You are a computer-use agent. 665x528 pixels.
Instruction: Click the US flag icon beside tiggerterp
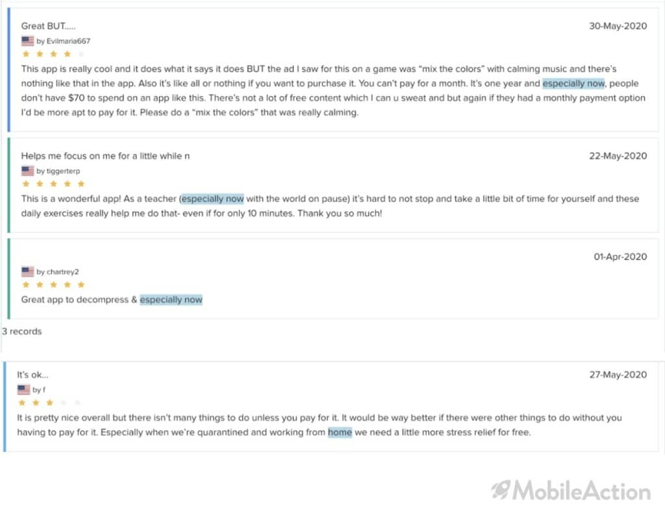[27, 171]
